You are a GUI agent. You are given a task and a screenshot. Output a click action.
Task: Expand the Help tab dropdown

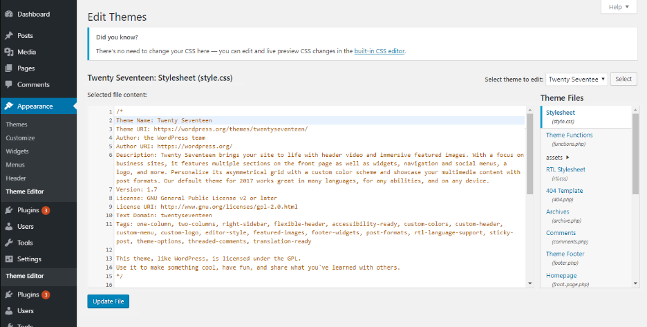click(x=619, y=7)
